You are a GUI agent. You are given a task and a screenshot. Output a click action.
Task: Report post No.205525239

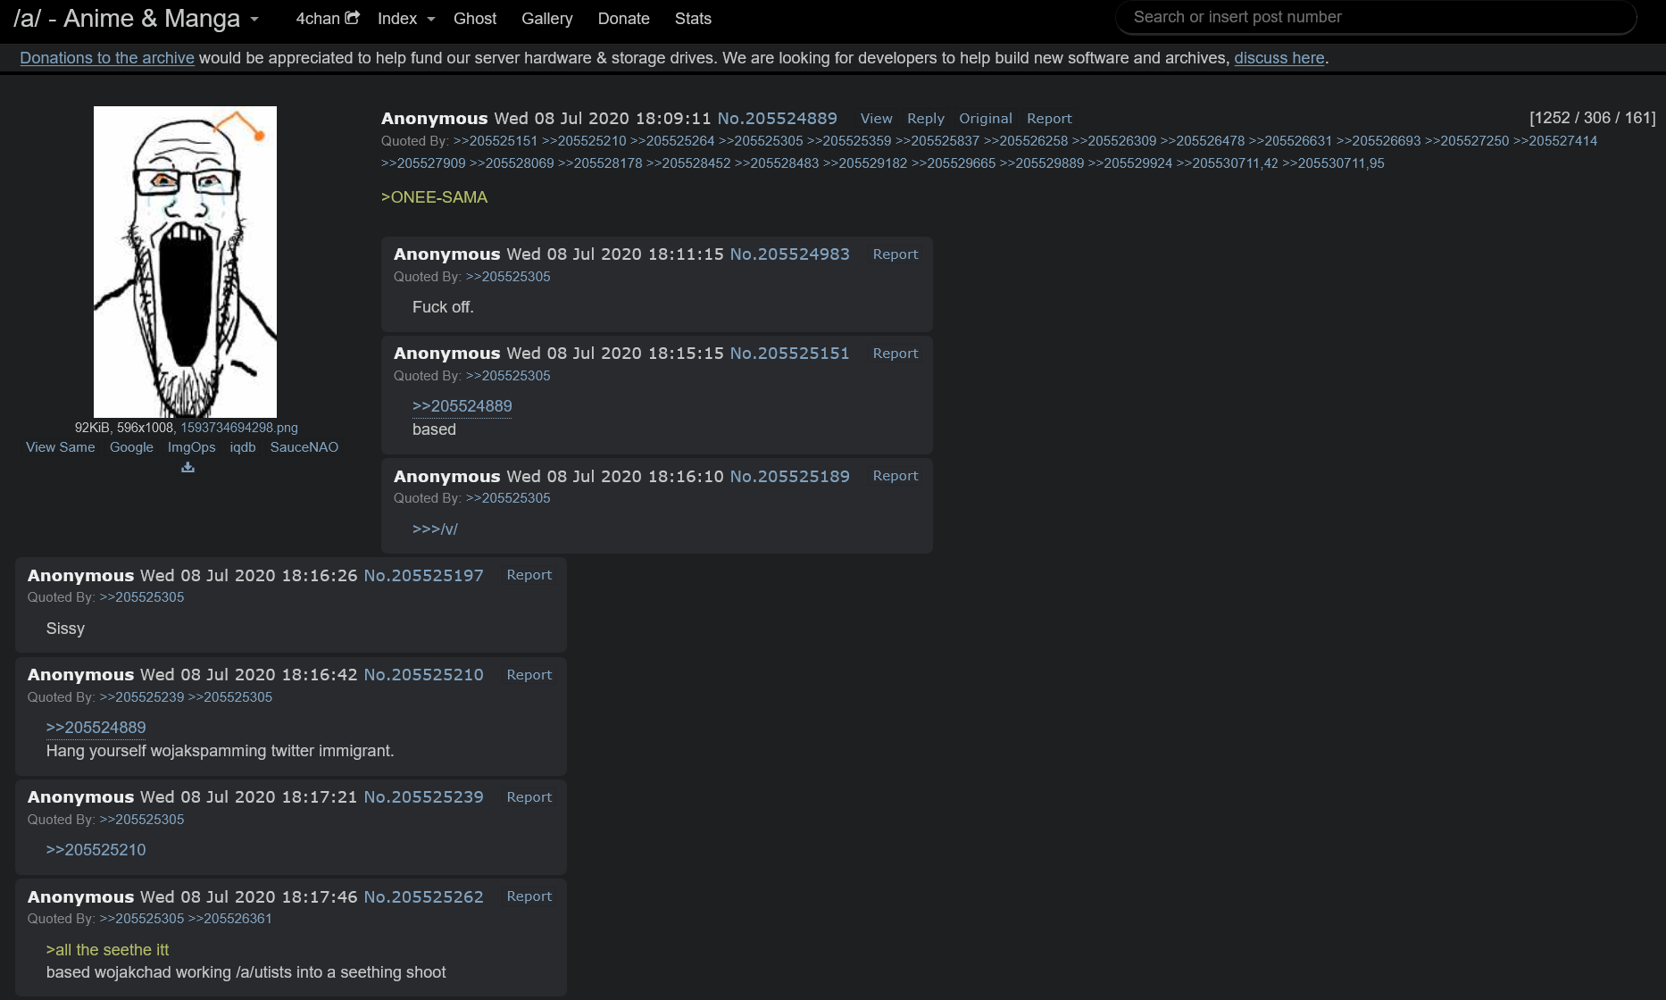point(529,797)
